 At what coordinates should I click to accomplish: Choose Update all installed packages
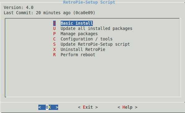pos(97,28)
